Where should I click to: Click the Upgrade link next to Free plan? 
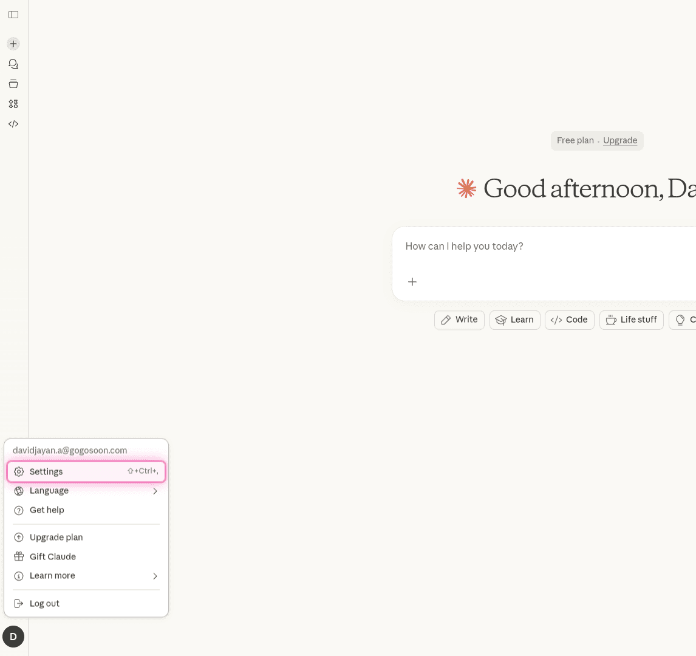tap(619, 140)
